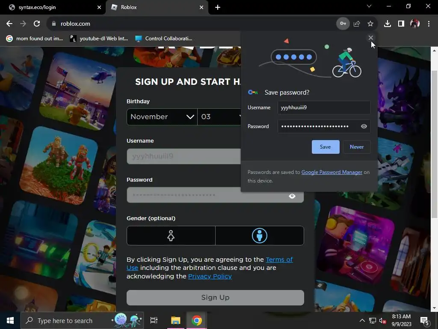Image resolution: width=438 pixels, height=329 pixels.
Task: Open the password key icon in address bar
Action: coord(343,24)
